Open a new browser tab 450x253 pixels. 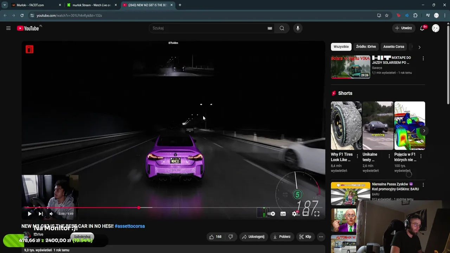pos(180,5)
